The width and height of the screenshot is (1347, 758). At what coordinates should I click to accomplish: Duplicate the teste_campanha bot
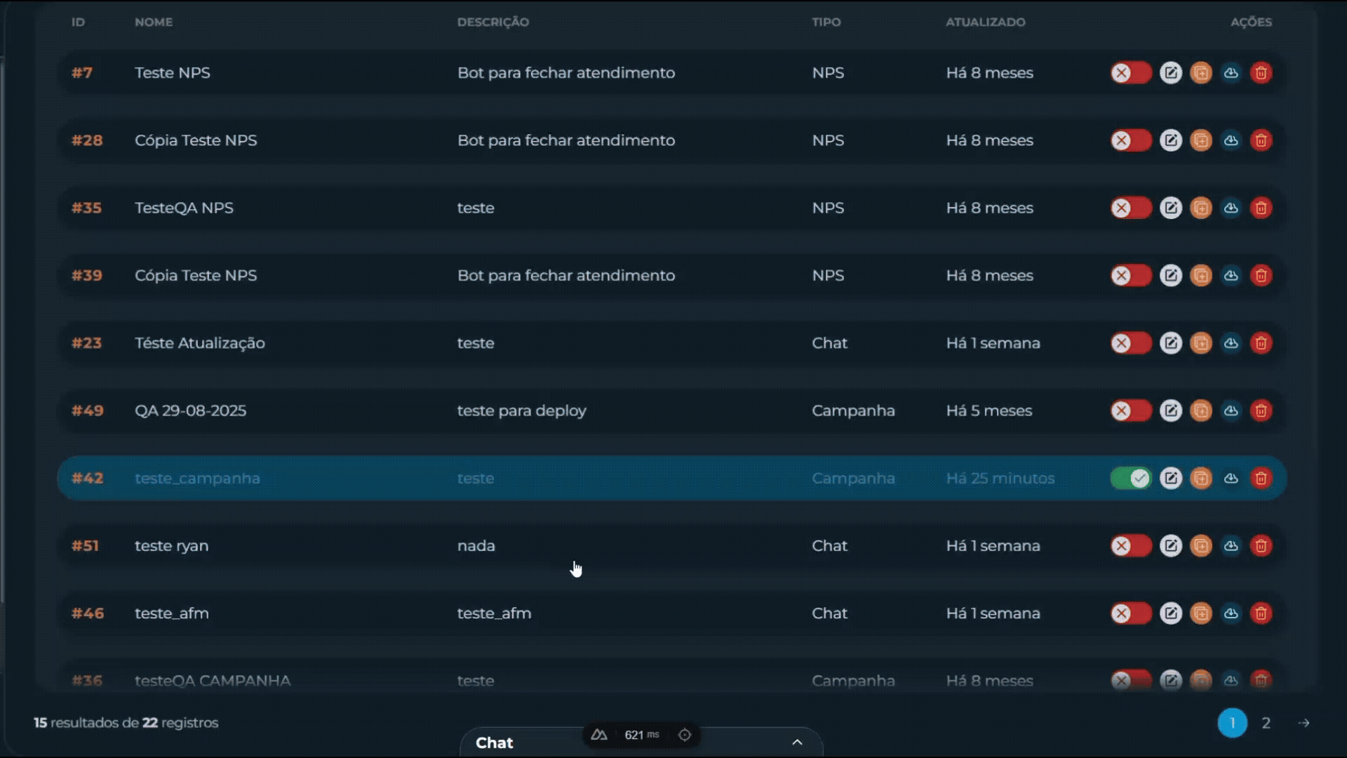[1201, 478]
